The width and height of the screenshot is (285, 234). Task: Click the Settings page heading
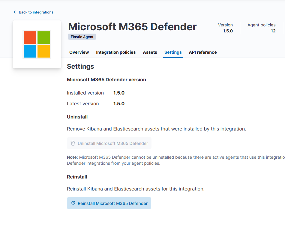[x=80, y=67]
